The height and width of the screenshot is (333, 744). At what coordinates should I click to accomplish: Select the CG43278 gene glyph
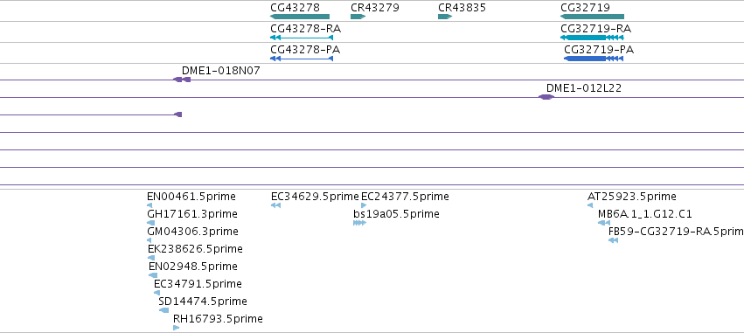(x=299, y=17)
